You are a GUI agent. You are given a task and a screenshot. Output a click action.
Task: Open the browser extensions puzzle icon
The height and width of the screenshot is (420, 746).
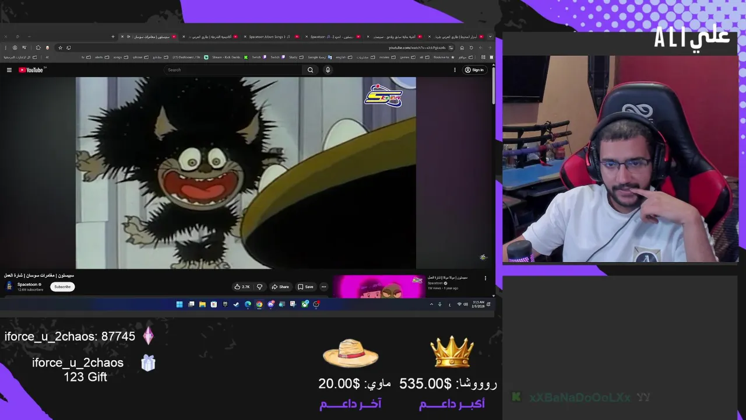[38, 47]
